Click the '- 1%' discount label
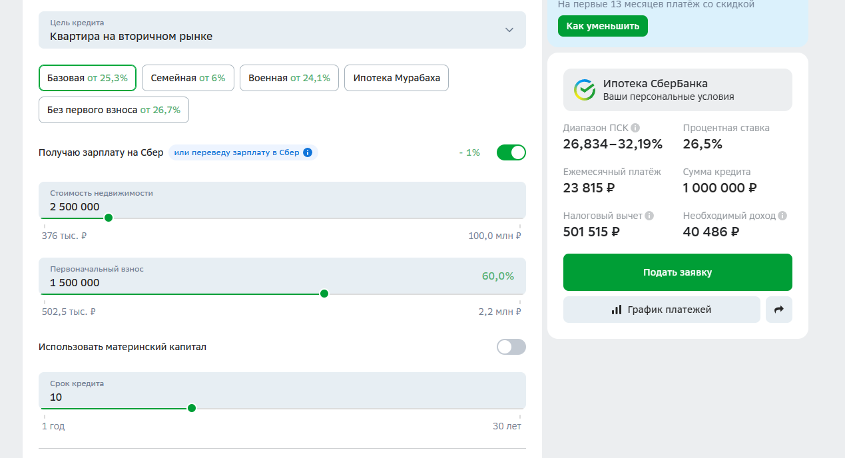845x458 pixels. (469, 152)
